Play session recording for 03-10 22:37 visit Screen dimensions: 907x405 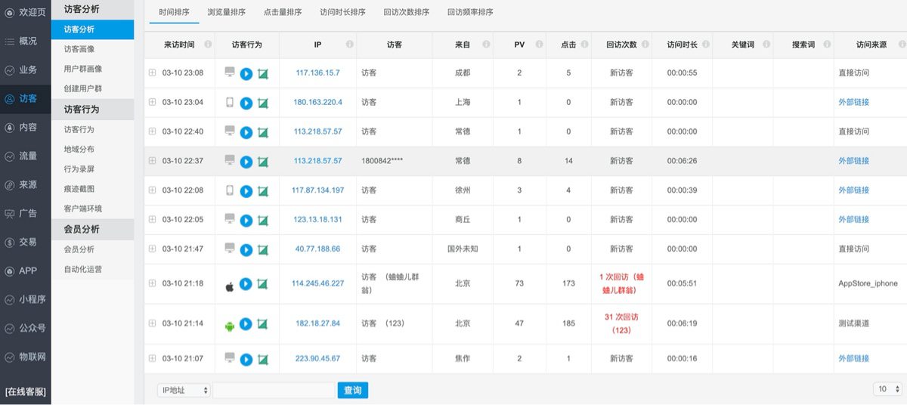[x=246, y=162]
